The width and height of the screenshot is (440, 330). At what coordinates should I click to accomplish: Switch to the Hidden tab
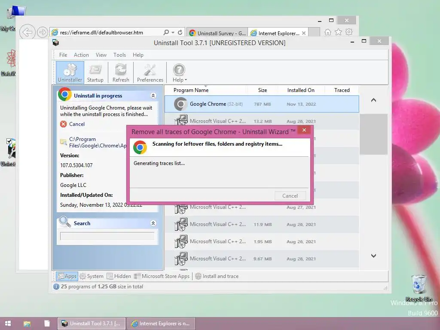coord(119,276)
